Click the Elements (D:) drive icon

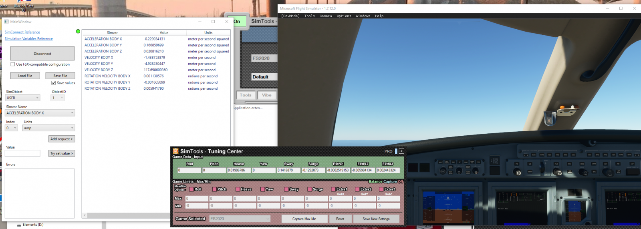tap(19, 225)
